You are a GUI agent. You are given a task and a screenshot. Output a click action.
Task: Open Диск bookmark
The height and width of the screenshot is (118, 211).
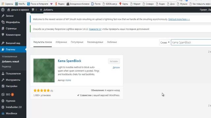pos(171,4)
